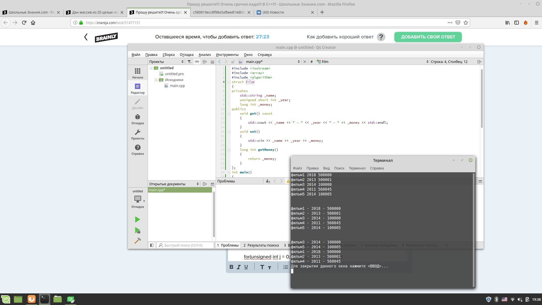This screenshot has height=305, width=542.
Task: Open the Проекты view selector dropdown
Action: tap(167, 62)
